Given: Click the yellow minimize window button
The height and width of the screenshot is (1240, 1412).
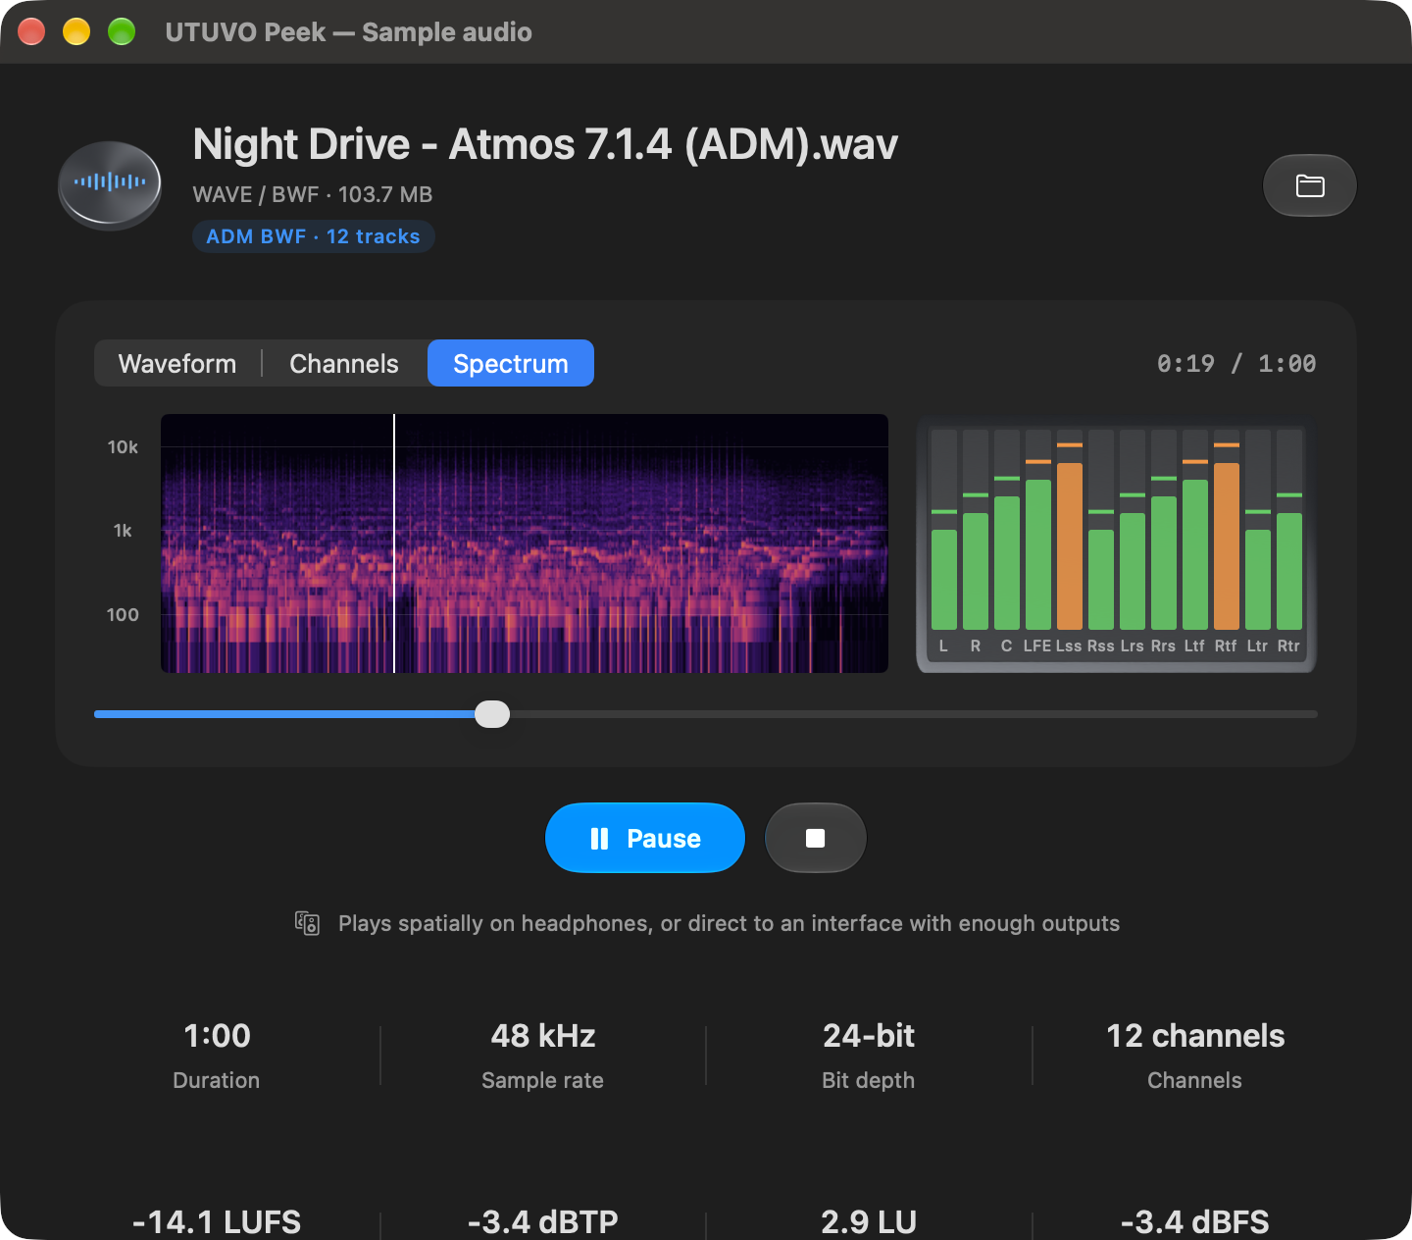Looking at the screenshot, I should [x=76, y=31].
